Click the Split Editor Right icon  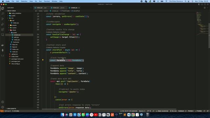[205, 8]
